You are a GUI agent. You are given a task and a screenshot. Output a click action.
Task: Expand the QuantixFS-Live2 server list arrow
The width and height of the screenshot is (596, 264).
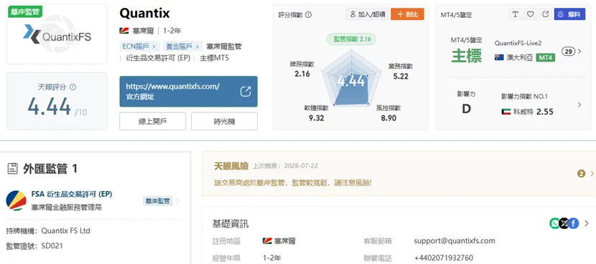pyautogui.click(x=579, y=52)
